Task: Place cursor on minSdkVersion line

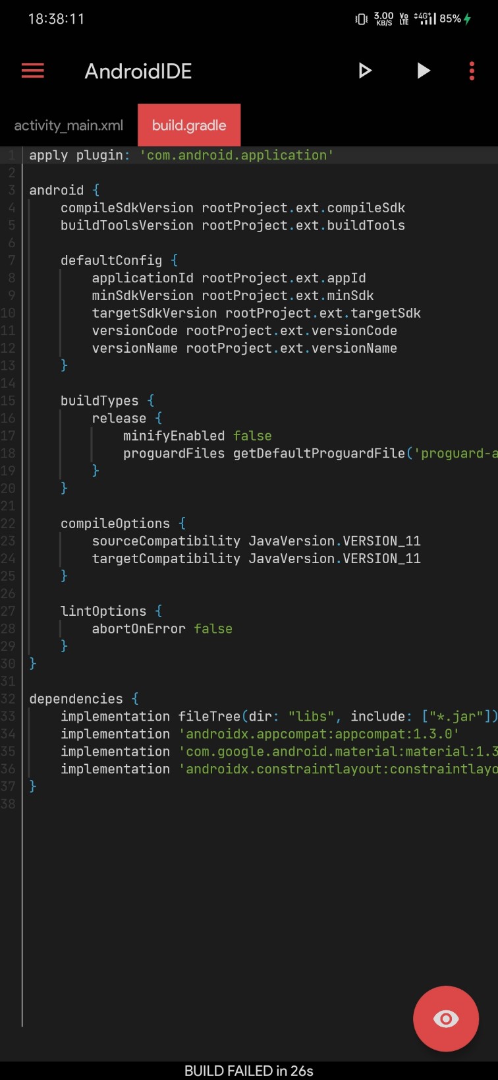Action: [x=233, y=295]
